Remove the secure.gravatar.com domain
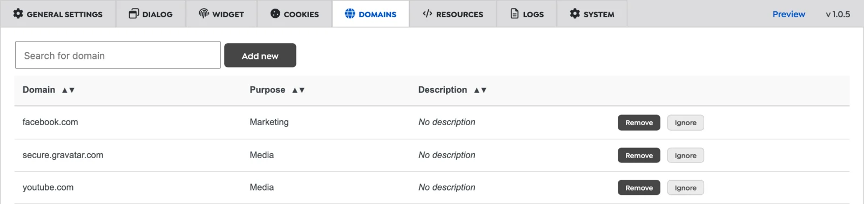 (639, 155)
